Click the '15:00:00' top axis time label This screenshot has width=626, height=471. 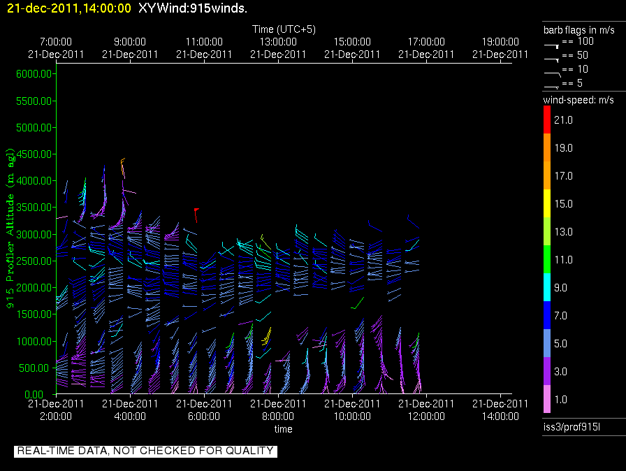(x=352, y=41)
